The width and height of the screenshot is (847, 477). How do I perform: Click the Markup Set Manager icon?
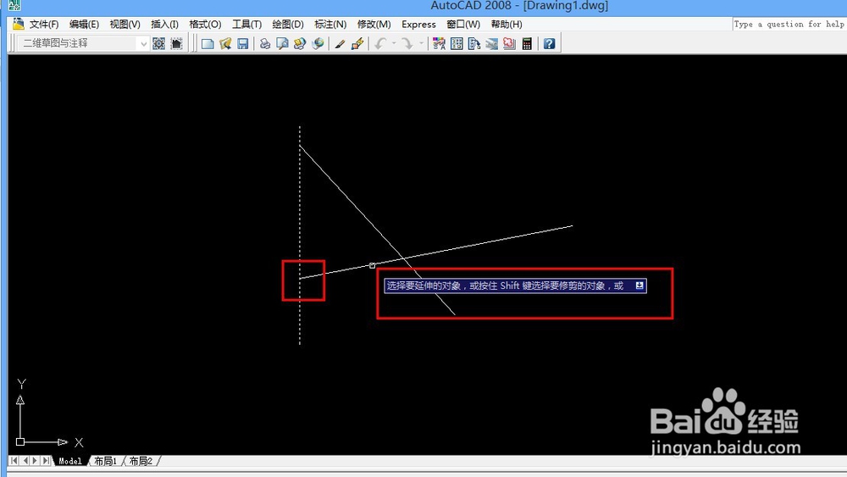[509, 44]
